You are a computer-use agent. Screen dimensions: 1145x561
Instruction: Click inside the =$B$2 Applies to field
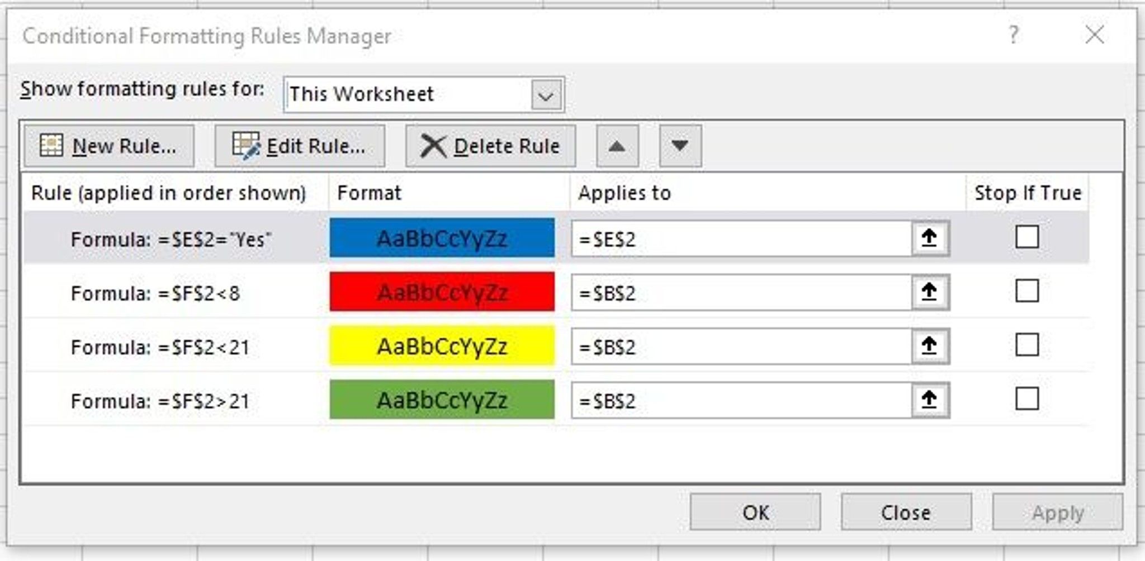tap(727, 293)
